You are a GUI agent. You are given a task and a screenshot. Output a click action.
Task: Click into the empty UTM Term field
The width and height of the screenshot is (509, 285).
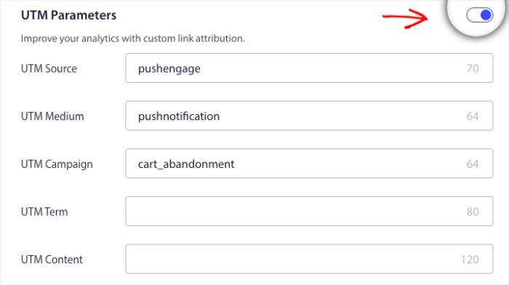pyautogui.click(x=309, y=212)
